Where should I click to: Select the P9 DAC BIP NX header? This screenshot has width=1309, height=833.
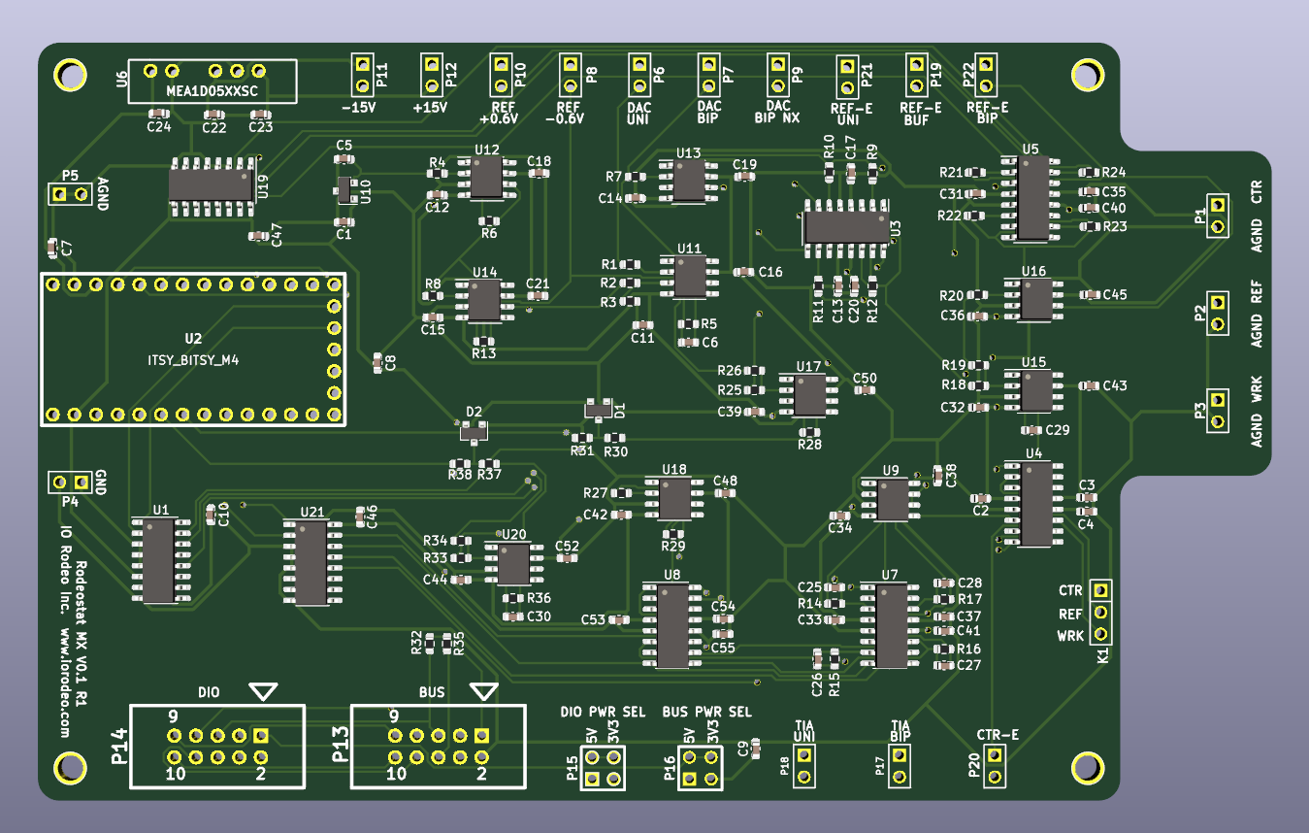pos(777,75)
